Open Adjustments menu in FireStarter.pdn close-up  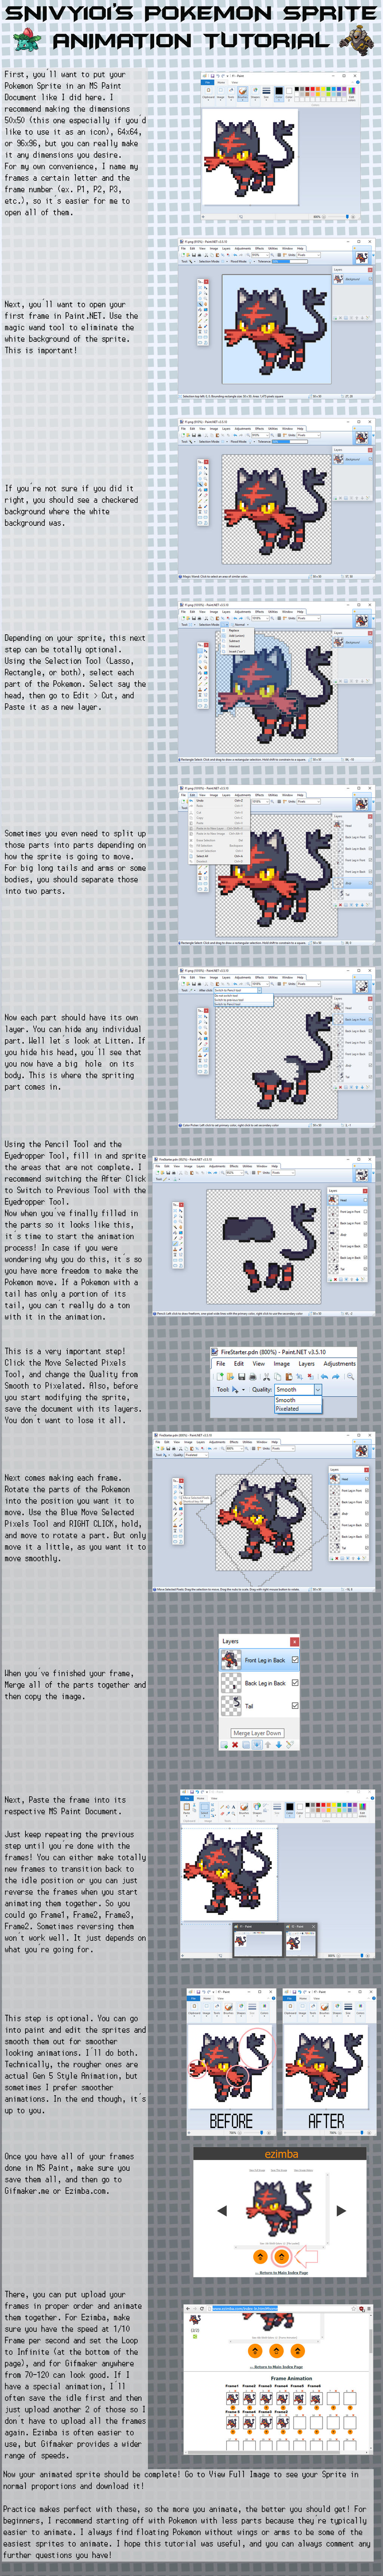[340, 1364]
